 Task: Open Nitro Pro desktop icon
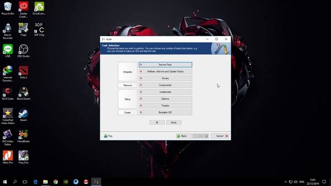tap(8, 157)
